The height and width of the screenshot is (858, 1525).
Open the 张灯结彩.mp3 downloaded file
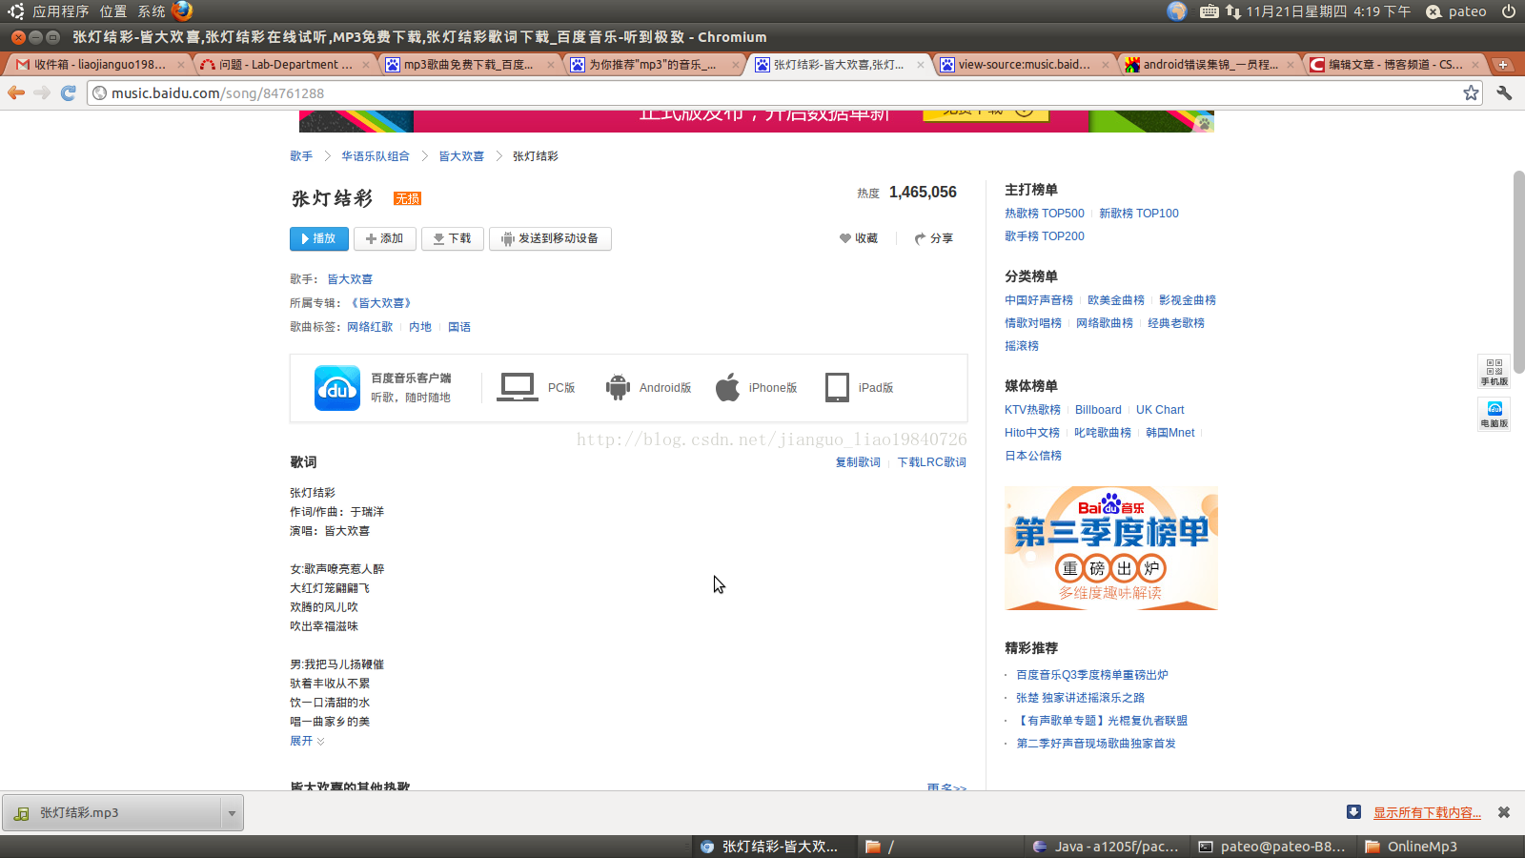click(x=112, y=813)
